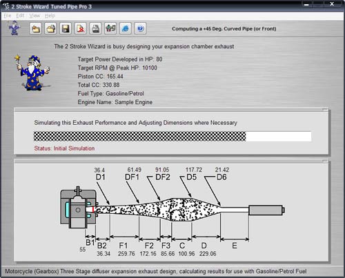Screen dimensions: 345x278
Task: Click the F2 length label
Action: pyautogui.click(x=149, y=246)
